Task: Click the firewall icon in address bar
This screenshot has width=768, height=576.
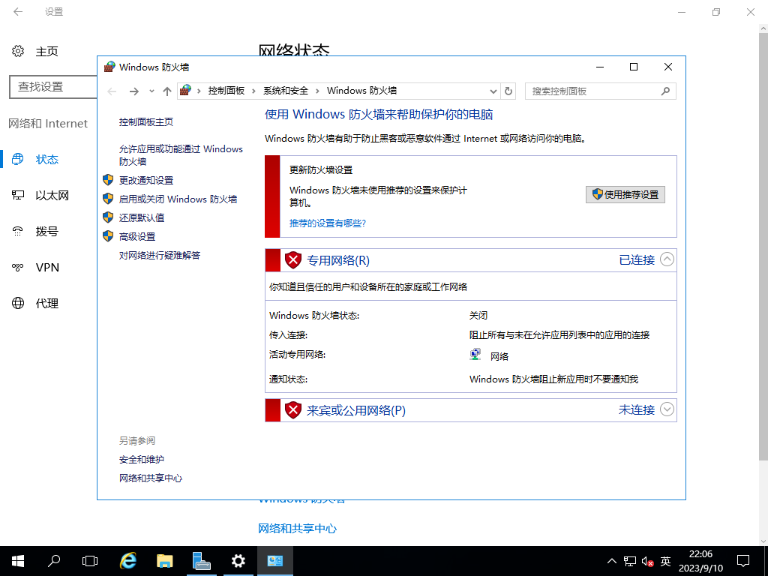Action: (186, 91)
